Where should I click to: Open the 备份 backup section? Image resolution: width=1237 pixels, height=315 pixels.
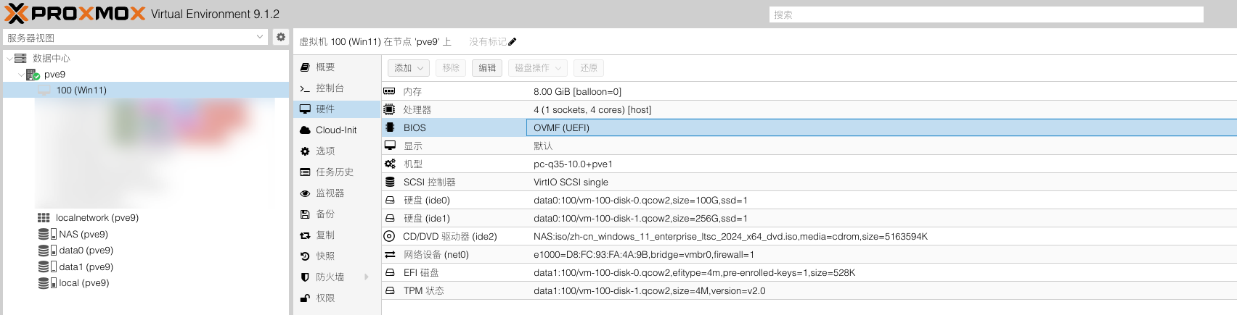click(x=325, y=214)
